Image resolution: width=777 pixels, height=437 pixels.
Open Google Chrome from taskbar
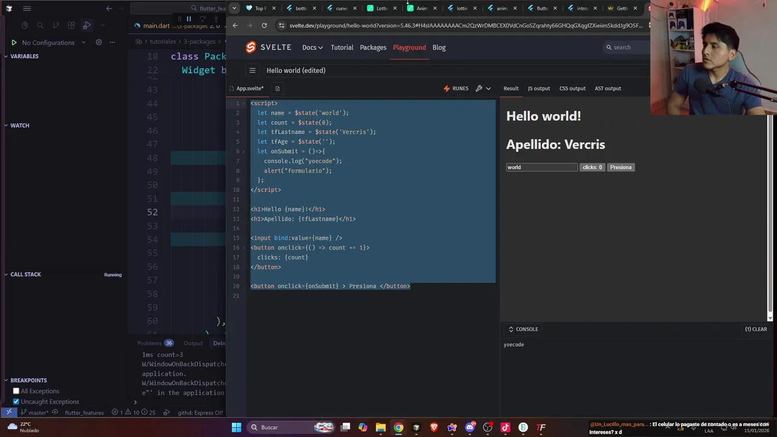coord(398,427)
